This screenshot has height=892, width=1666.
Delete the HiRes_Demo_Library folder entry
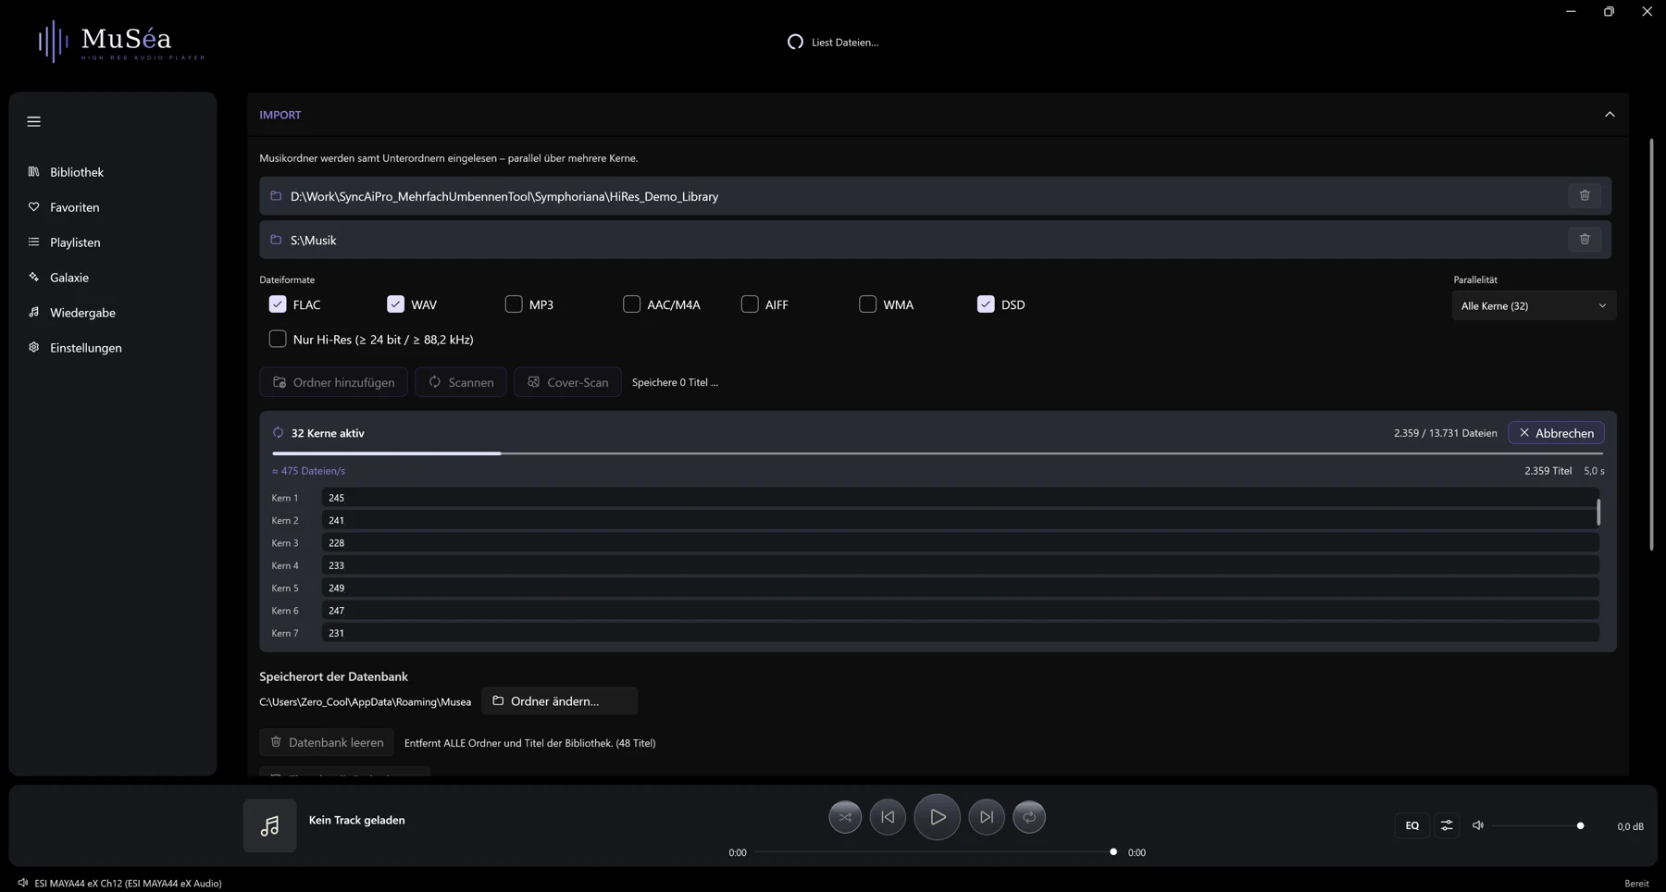[1585, 196]
